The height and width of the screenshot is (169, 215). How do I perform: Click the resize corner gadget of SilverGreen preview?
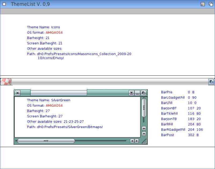point(144,141)
